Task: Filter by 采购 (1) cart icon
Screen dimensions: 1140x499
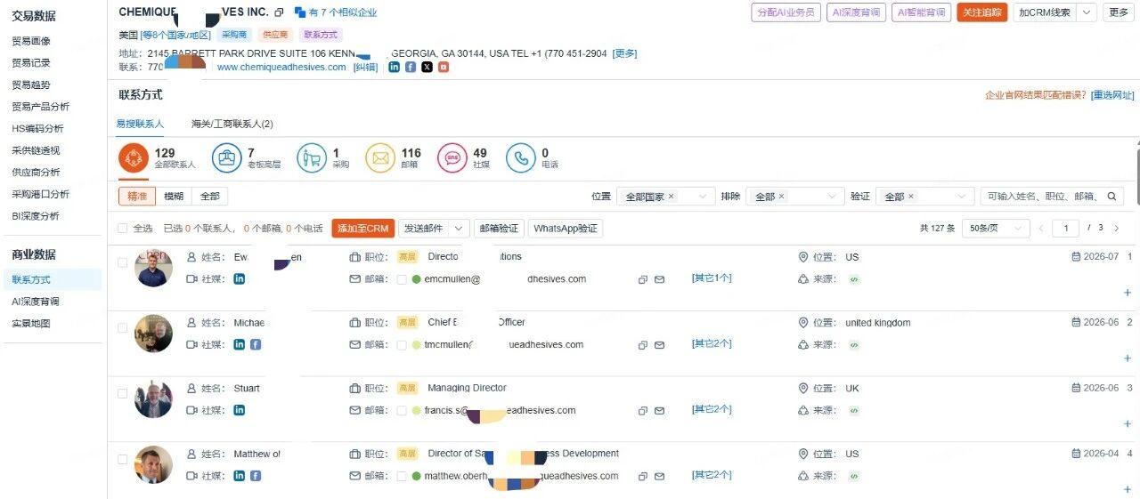Action: point(312,158)
